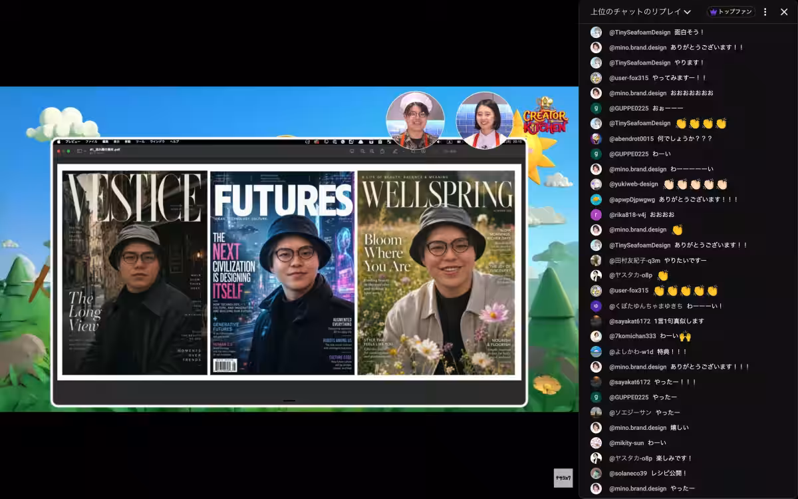The width and height of the screenshot is (798, 499).
Task: Select the FUTURES magazine cover
Action: coord(283,273)
